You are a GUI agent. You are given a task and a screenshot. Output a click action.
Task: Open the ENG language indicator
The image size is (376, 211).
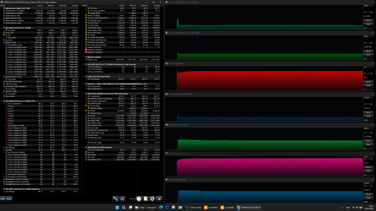pyautogui.click(x=348, y=208)
